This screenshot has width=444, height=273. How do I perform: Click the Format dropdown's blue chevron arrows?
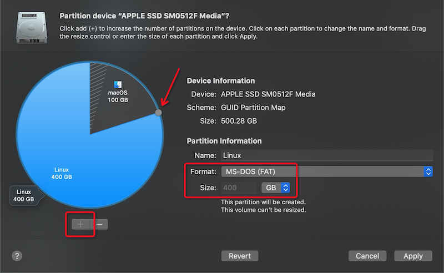click(x=428, y=172)
